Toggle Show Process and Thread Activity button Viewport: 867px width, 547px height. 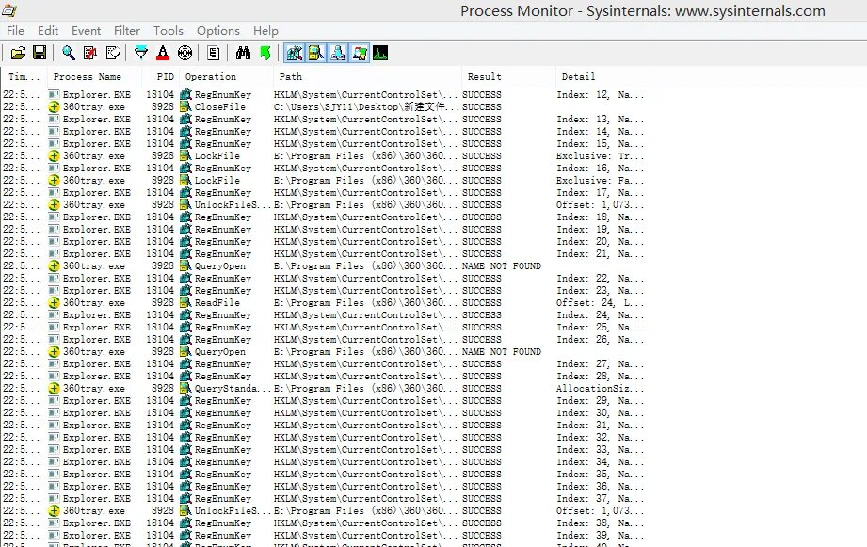click(360, 53)
